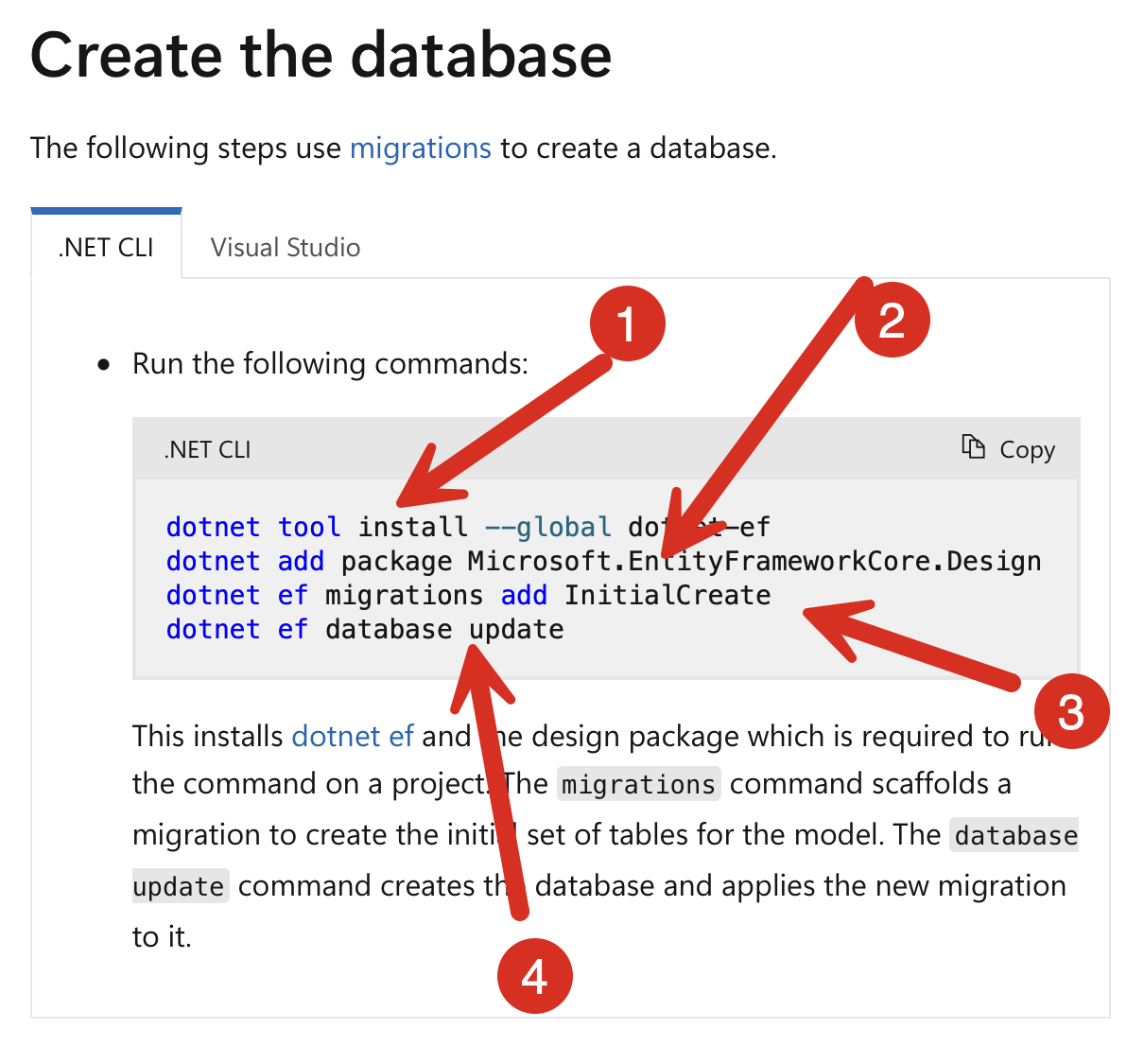Click the red circle numbered 1

pyautogui.click(x=628, y=324)
